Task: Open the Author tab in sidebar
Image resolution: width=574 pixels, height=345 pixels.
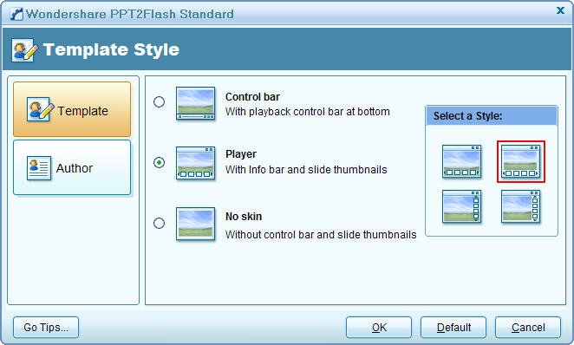Action: (72, 167)
